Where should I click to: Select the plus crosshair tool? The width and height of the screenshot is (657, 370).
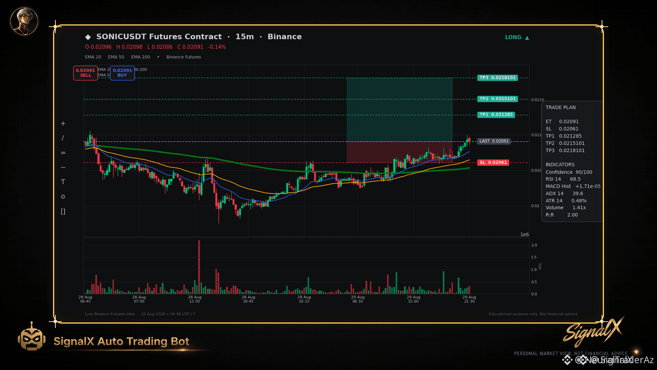tap(63, 123)
